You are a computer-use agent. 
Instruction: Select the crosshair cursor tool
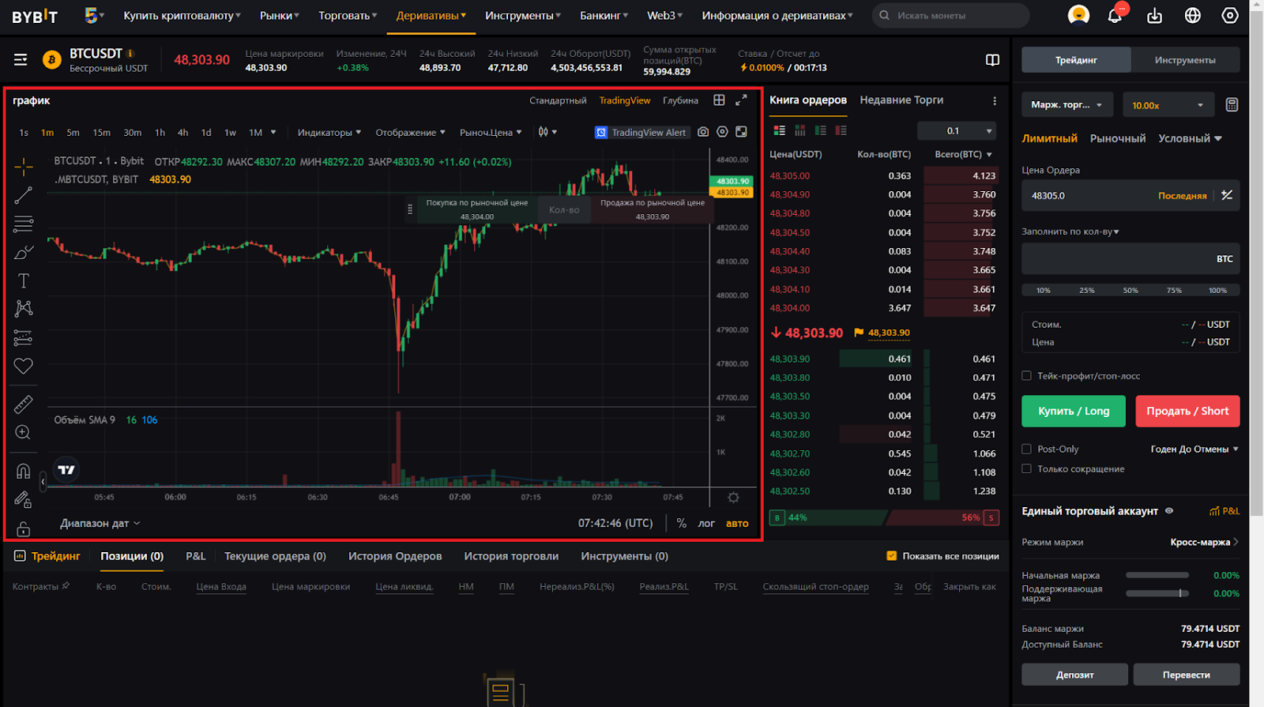point(24,167)
